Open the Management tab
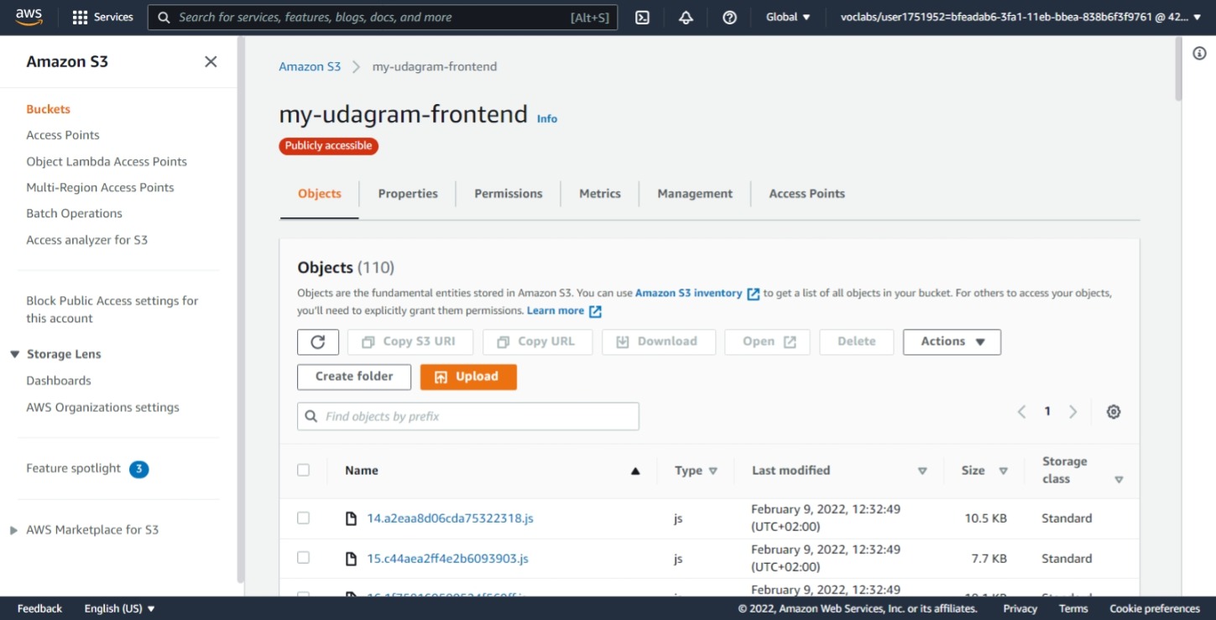The width and height of the screenshot is (1216, 620). [694, 193]
